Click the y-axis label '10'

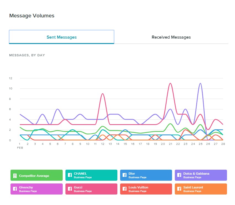[10, 89]
